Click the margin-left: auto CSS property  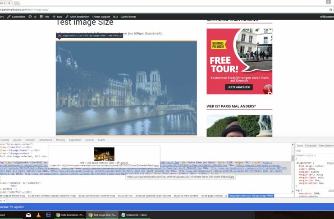[311, 174]
